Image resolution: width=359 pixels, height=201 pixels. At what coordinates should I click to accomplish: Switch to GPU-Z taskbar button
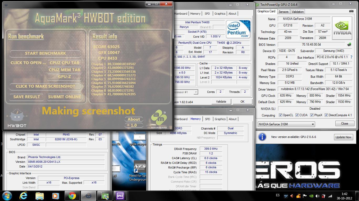point(105,196)
